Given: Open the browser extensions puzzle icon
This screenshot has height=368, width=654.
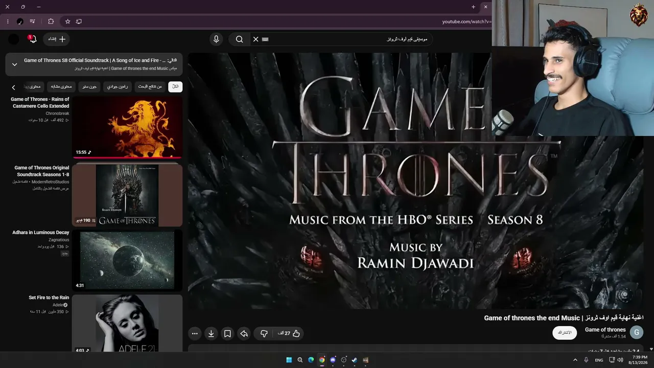Looking at the screenshot, I should 51,21.
